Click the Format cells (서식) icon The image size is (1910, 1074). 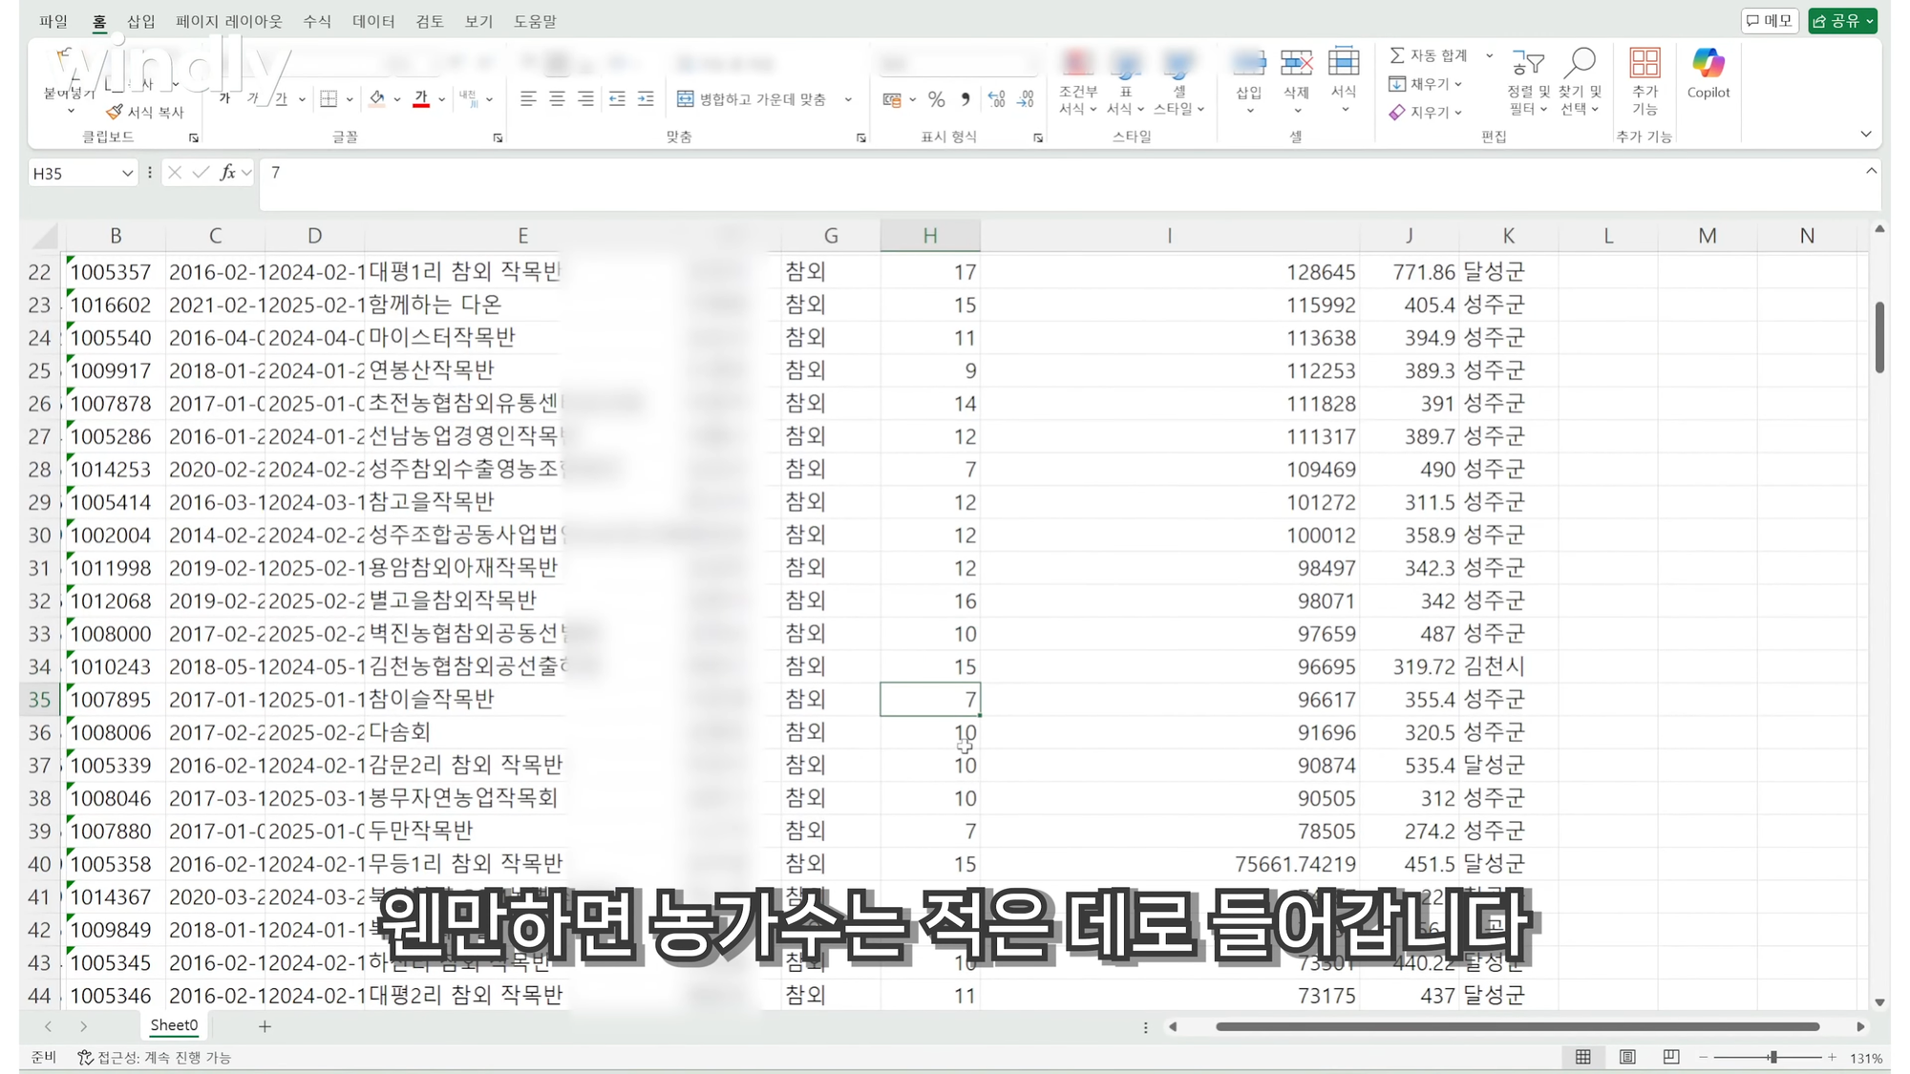(x=1344, y=63)
